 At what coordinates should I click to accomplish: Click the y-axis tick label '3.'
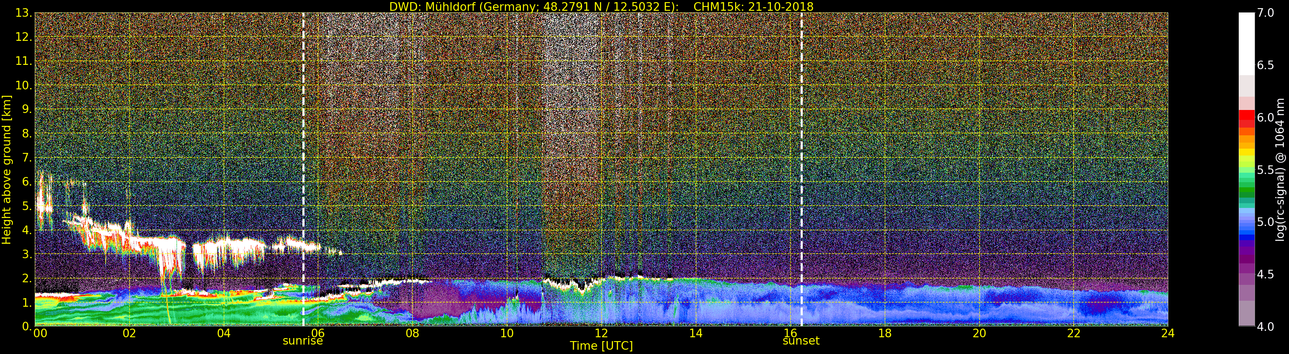click(x=27, y=254)
